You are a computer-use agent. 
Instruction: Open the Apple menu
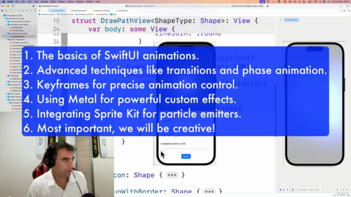(x=3, y=2)
